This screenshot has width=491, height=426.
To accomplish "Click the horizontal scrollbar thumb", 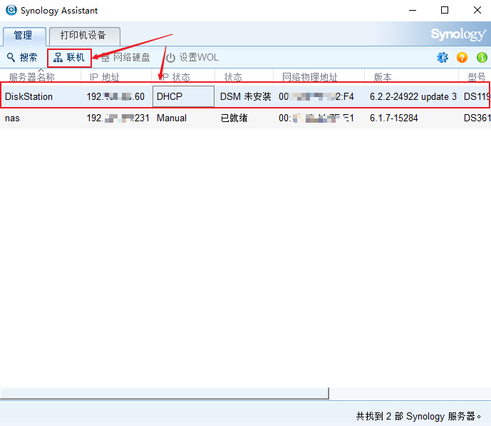I will tap(165, 393).
